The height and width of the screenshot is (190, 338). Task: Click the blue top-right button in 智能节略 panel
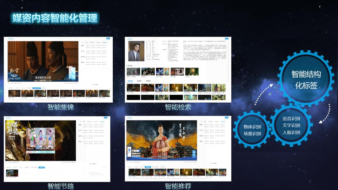point(106,118)
